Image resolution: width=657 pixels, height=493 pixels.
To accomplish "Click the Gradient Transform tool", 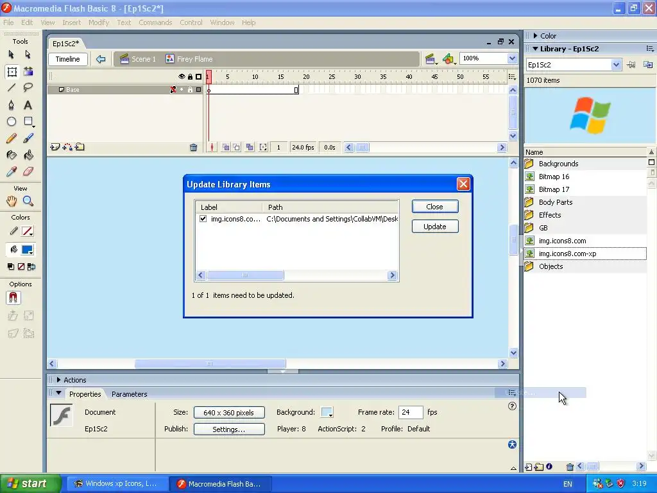I will 28,72.
